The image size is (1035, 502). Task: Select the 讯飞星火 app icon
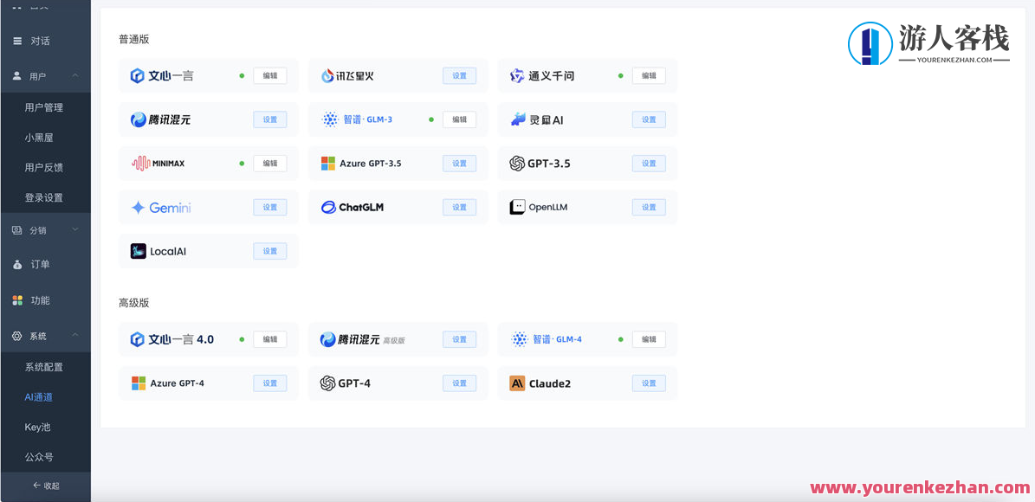327,75
